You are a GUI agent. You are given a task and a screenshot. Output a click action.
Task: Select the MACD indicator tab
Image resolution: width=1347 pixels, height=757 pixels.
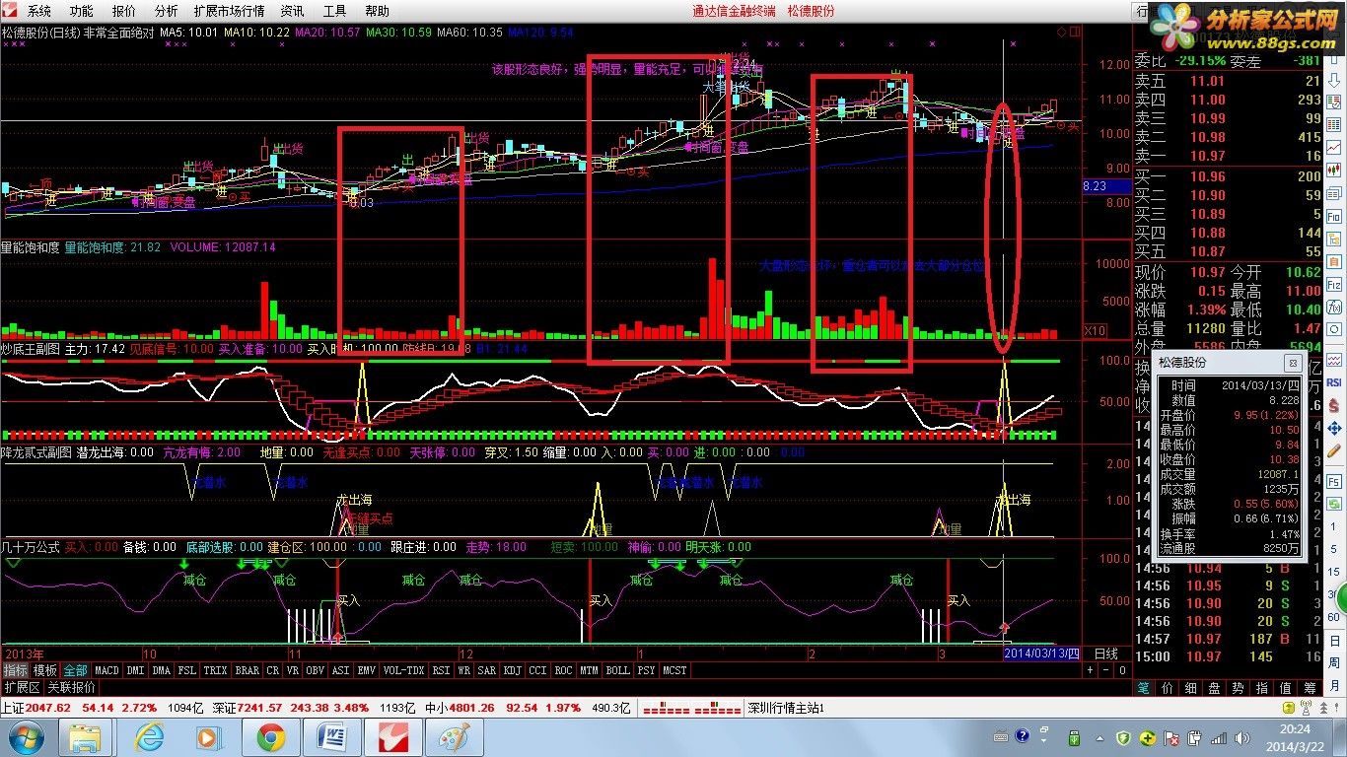tap(106, 670)
